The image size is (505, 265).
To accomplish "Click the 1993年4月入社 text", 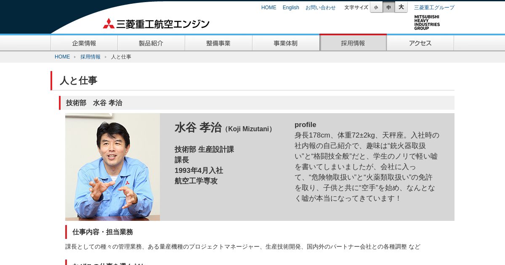I will (x=199, y=170).
